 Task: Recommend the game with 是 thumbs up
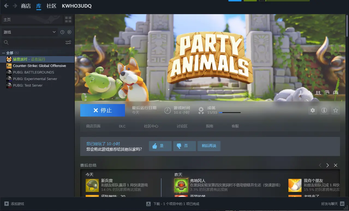[x=160, y=146]
